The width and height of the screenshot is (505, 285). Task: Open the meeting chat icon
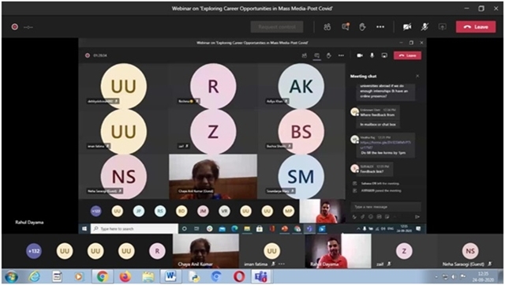click(346, 27)
